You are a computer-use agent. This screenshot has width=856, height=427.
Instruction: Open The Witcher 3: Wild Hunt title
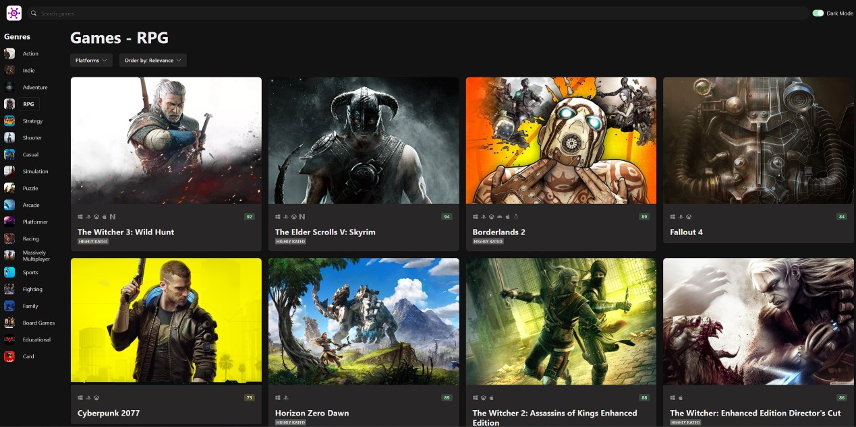point(126,232)
